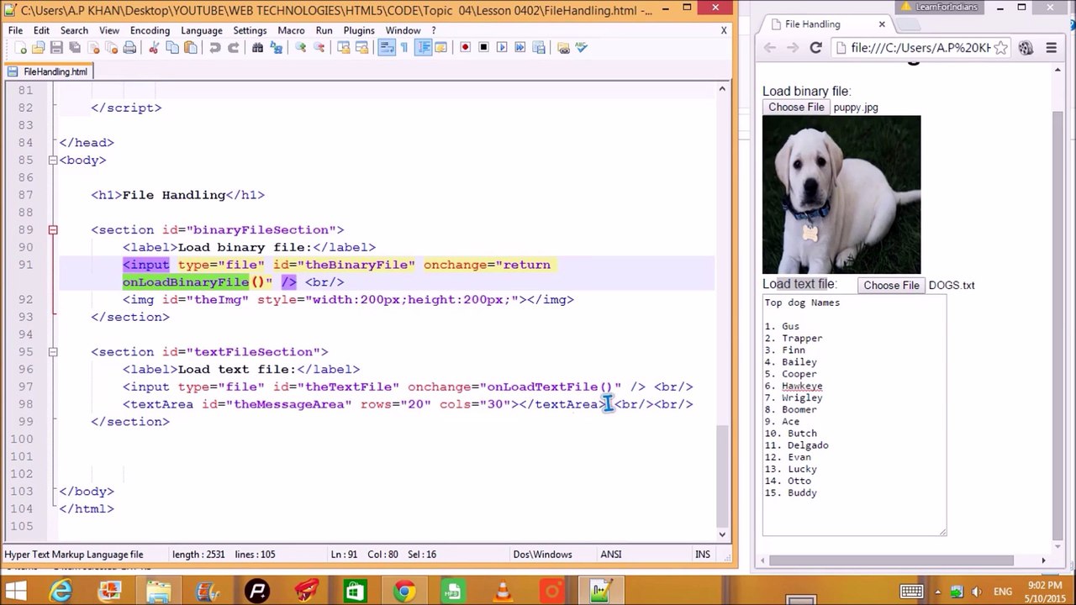Screen dimensions: 1076x605
Task: Collapse the body tag fold marker
Action: [52, 160]
